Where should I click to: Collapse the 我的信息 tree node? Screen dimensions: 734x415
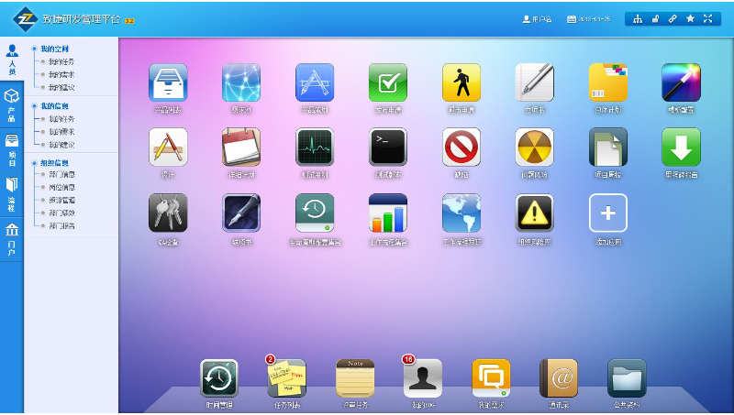coord(34,106)
